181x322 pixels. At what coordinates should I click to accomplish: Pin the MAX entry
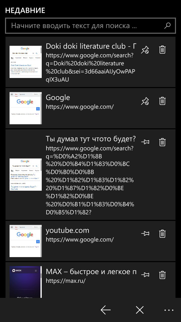coord(145,275)
